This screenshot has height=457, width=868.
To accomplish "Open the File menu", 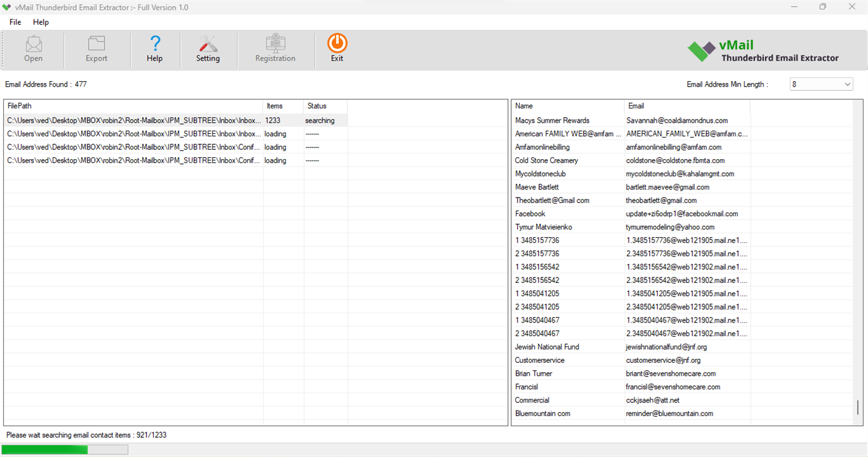I will coord(14,22).
